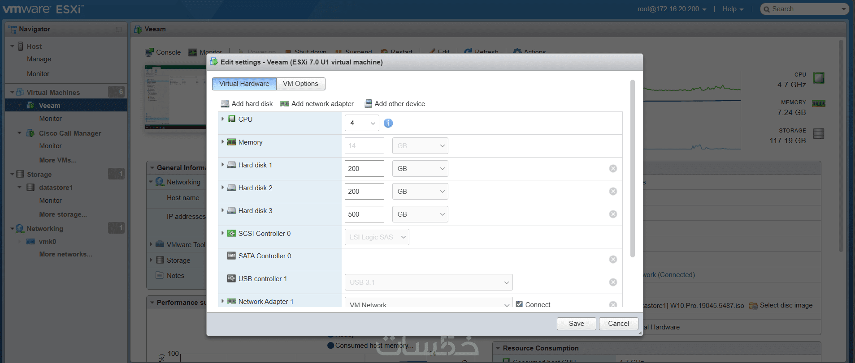Screen dimensions: 855x363
Task: Select Veeam VM in Navigator
Action: point(66,106)
